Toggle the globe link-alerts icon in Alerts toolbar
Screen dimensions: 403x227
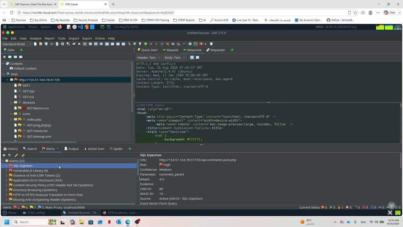[9, 155]
